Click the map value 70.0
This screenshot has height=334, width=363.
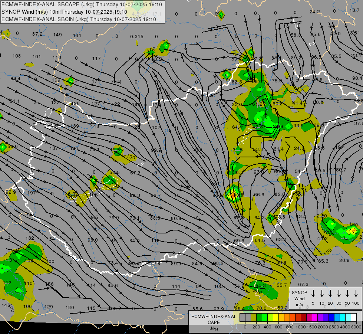click(261, 308)
